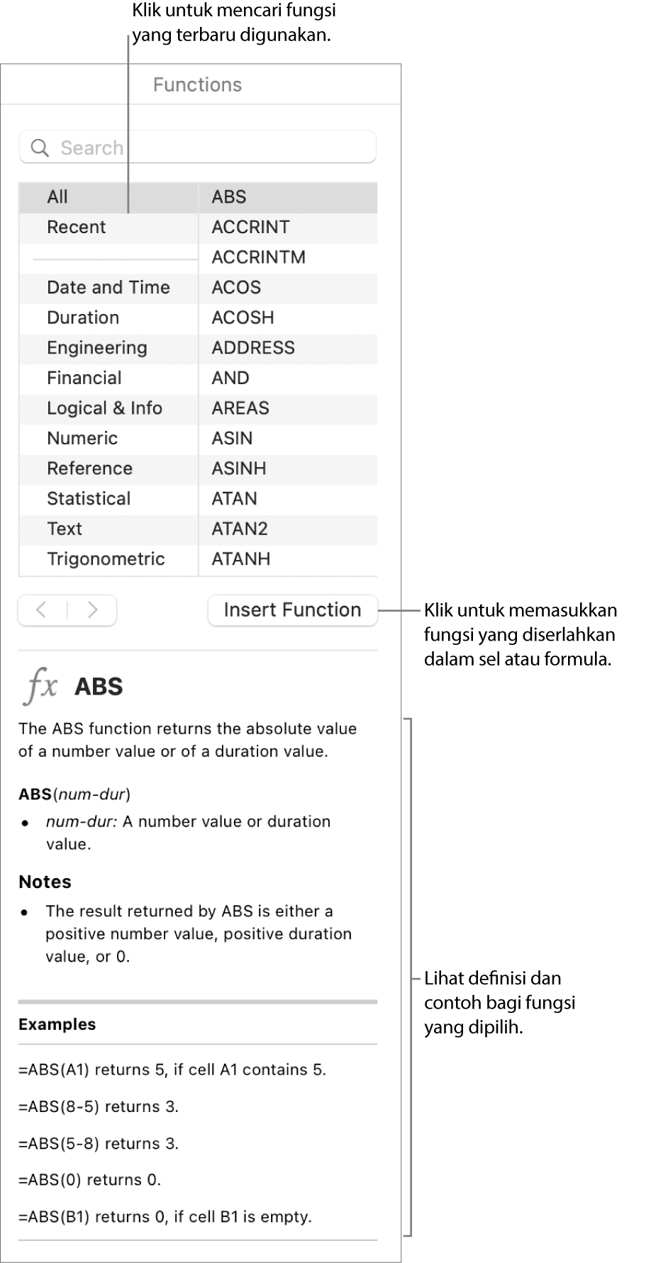The width and height of the screenshot is (651, 1263).
Task: Pick the ACCRINTM function
Action: 258,257
